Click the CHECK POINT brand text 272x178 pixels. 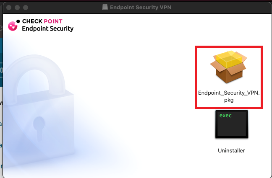42,21
